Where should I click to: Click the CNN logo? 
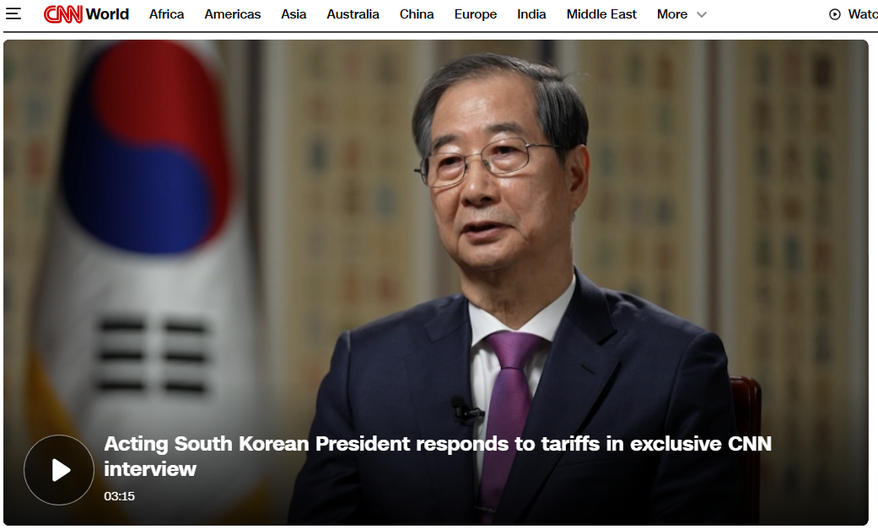tap(62, 14)
